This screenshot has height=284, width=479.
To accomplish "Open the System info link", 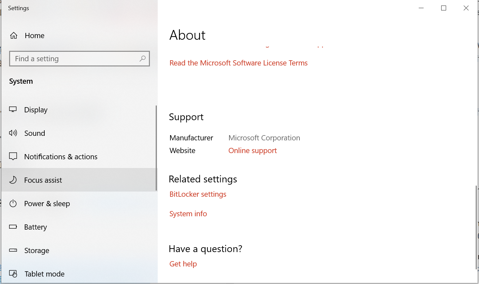I will click(188, 214).
